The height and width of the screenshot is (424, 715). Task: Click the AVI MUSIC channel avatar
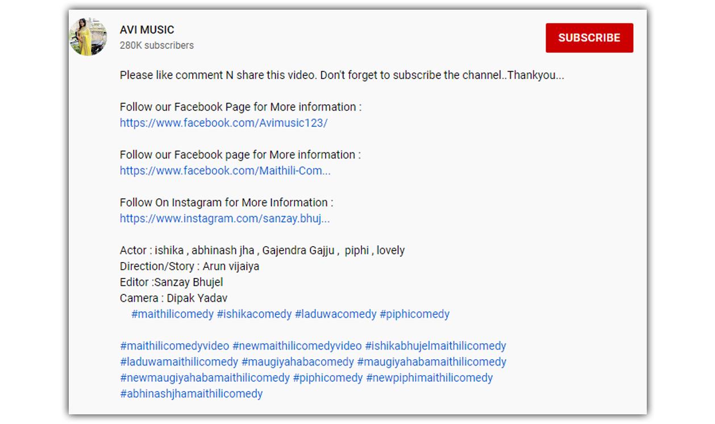click(x=88, y=37)
